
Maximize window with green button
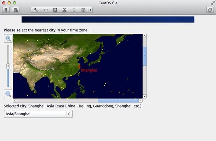coord(15,3)
